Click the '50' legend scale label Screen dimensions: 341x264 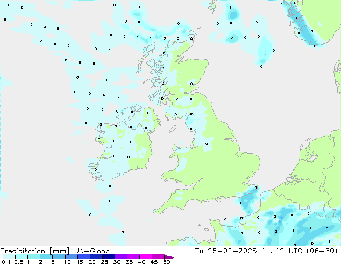tap(166, 262)
